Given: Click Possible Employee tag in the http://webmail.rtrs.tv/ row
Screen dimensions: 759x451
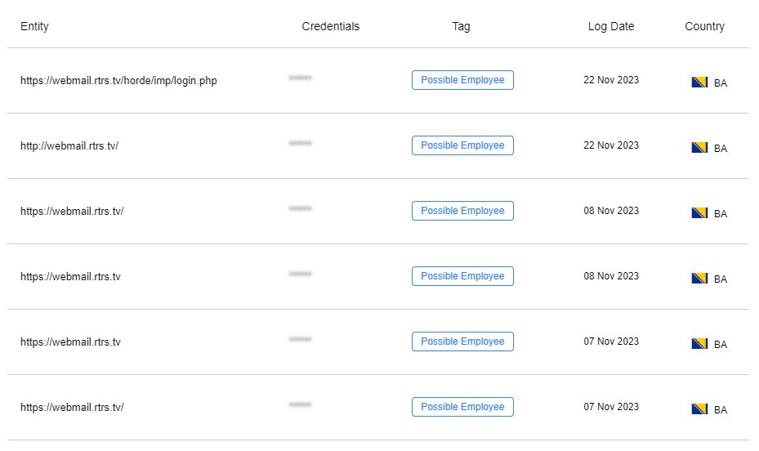Looking at the screenshot, I should (x=462, y=145).
